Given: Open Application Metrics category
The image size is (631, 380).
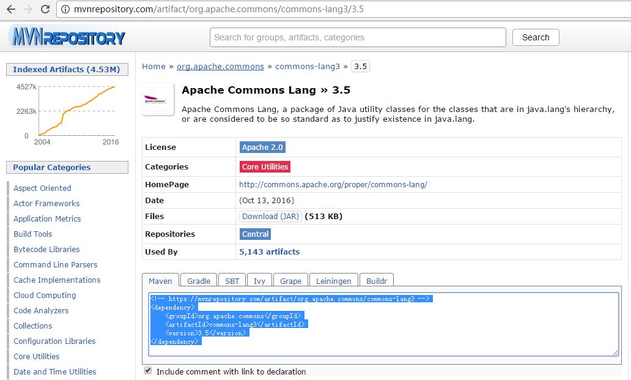Looking at the screenshot, I should tap(47, 218).
